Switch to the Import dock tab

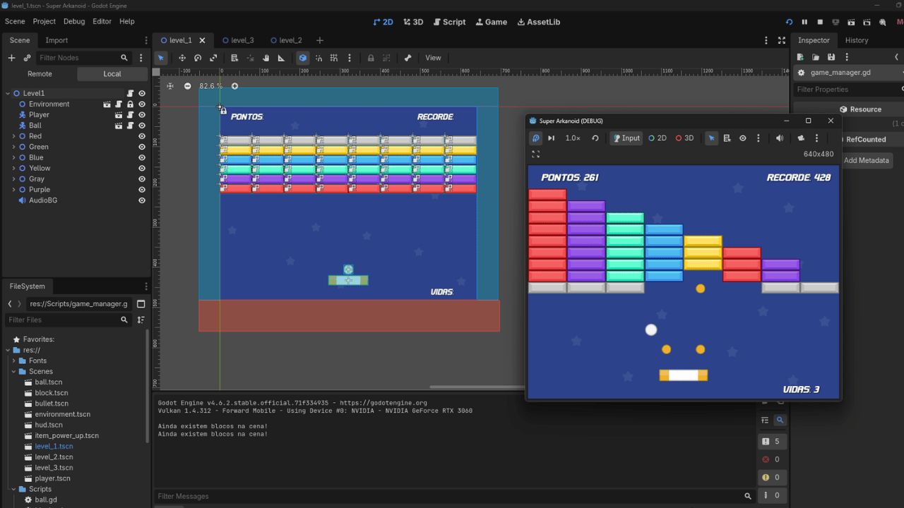pos(56,40)
